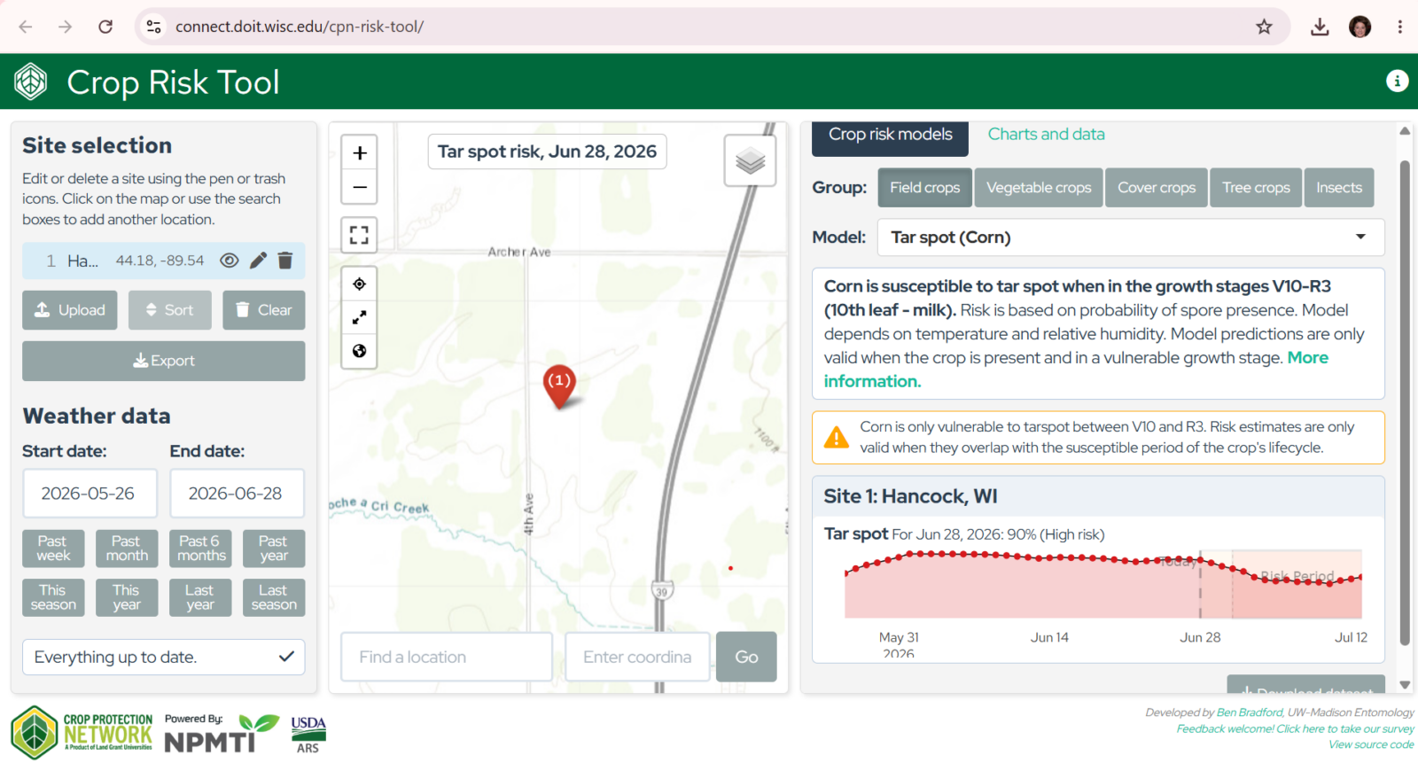This screenshot has width=1418, height=763.
Task: Click the red map marker (1)
Action: 559,385
